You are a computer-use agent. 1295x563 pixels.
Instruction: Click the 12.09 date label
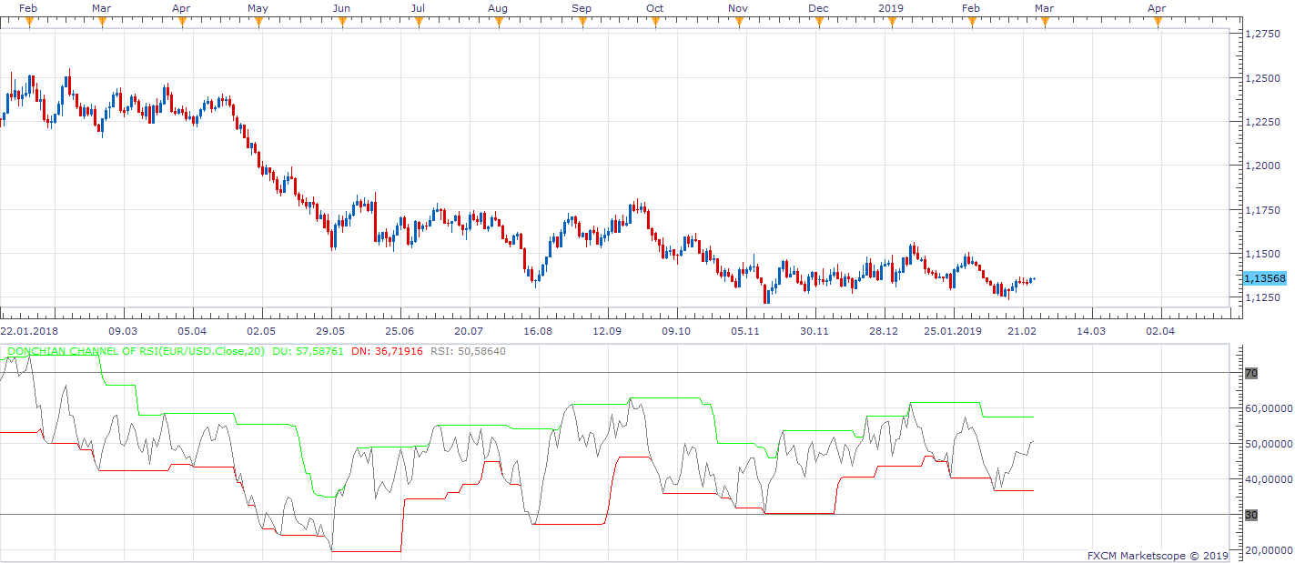[607, 331]
